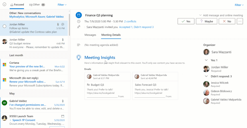The image size is (247, 128).
Task: Click the attendees people icon
Action: click(x=79, y=27)
